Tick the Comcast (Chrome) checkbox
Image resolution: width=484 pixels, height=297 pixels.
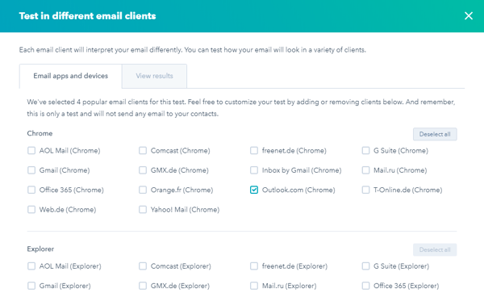[143, 151]
